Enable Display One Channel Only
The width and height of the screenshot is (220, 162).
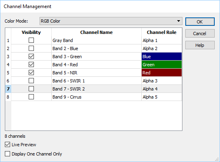pyautogui.click(x=7, y=154)
